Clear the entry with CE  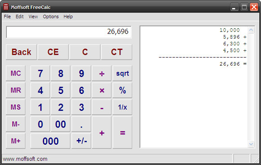[53, 52]
